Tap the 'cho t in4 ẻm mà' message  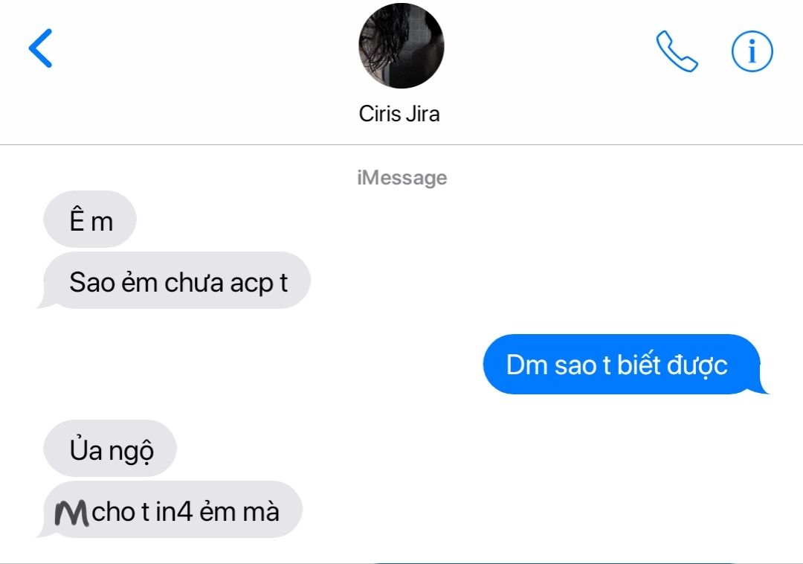click(170, 510)
